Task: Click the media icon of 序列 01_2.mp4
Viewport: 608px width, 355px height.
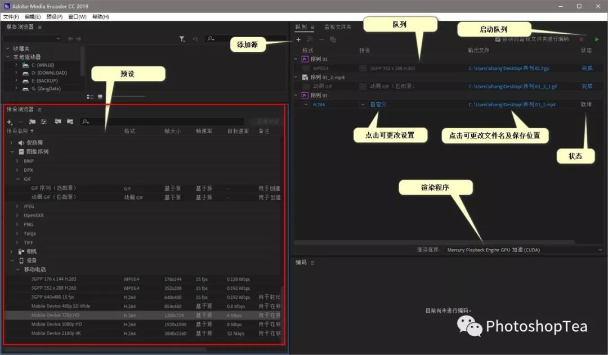Action: 305,78
